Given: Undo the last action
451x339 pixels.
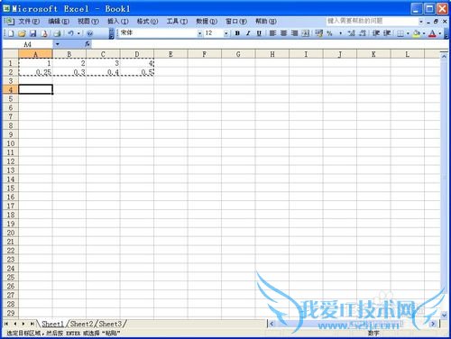Looking at the screenshot, I should pyautogui.click(x=70, y=33).
